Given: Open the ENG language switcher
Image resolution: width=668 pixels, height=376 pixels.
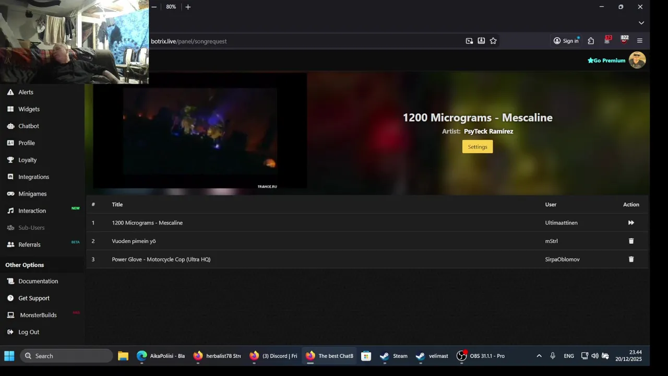Looking at the screenshot, I should tap(569, 356).
